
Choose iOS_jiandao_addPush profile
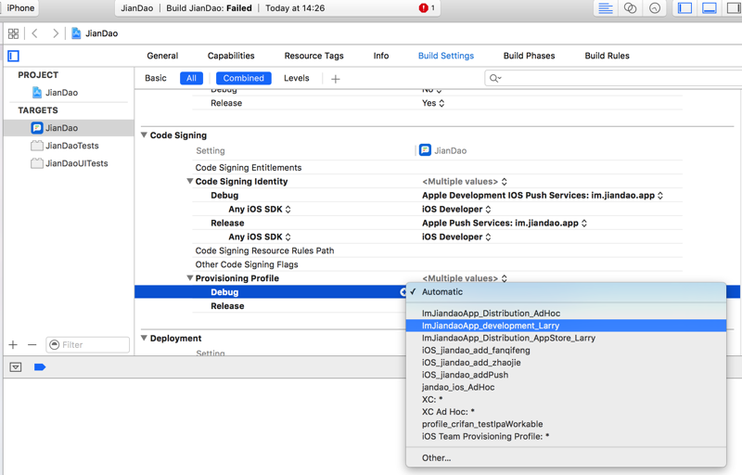[x=566, y=375]
